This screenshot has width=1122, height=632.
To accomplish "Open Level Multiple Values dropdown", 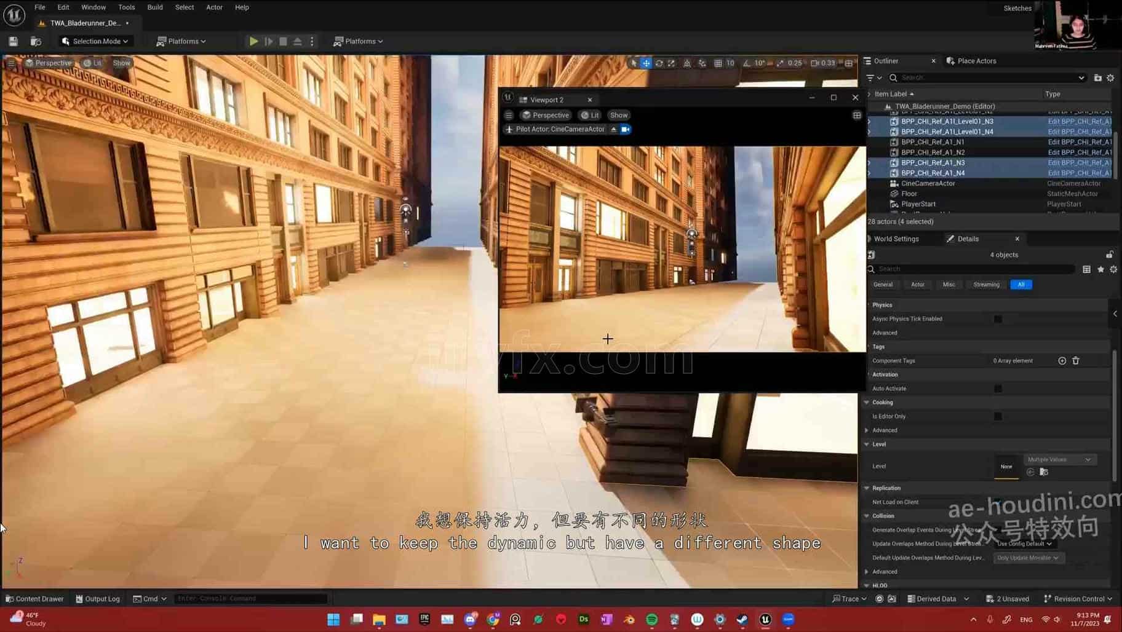I will tap(1059, 459).
